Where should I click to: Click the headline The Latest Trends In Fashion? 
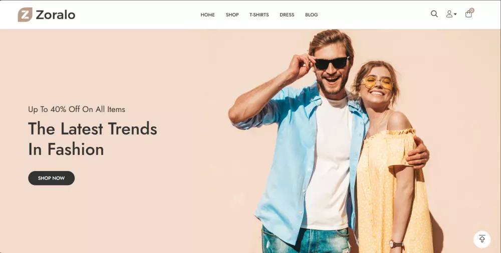(x=93, y=139)
